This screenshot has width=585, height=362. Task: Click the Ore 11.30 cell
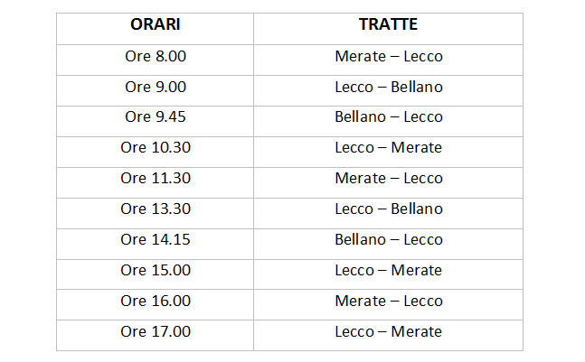(x=155, y=178)
